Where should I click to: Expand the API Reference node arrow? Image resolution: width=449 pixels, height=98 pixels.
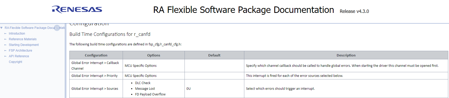5,56
